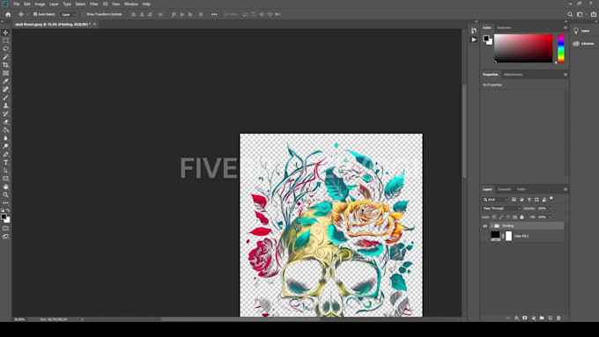Go to Home screen icon
This screenshot has width=599, height=337.
point(8,14)
